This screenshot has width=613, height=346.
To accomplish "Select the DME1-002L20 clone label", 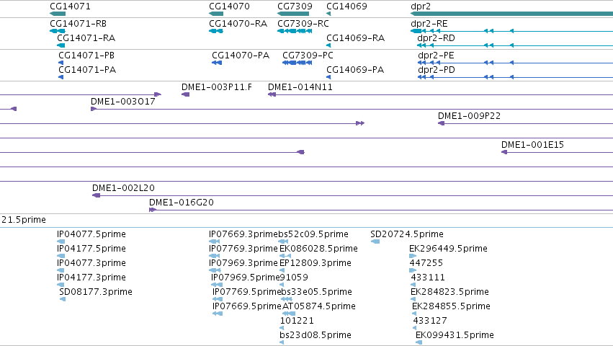I will pyautogui.click(x=124, y=188).
